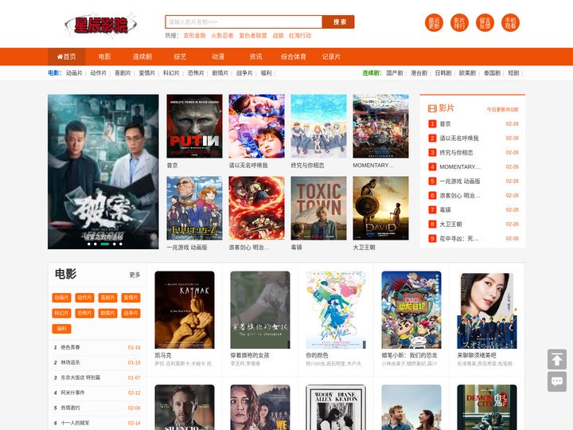573x430 pixels.
Task: Click the orange 爱情片 tag button
Action: pyautogui.click(x=131, y=298)
